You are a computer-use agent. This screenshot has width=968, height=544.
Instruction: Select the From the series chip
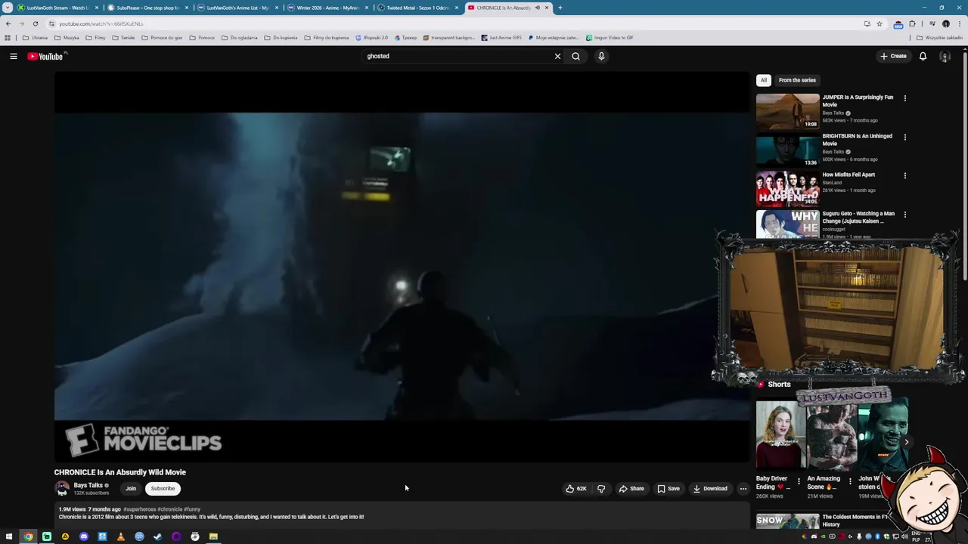pos(797,80)
